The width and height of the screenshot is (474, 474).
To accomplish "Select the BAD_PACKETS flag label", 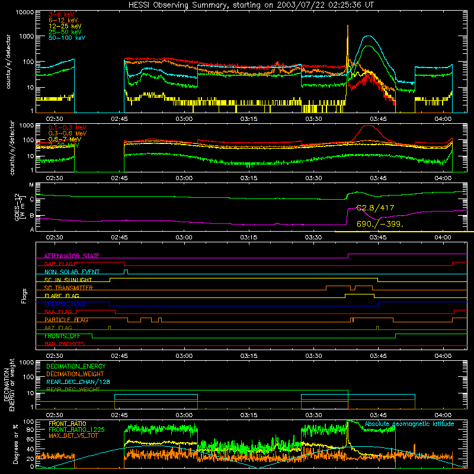I will tap(65, 344).
